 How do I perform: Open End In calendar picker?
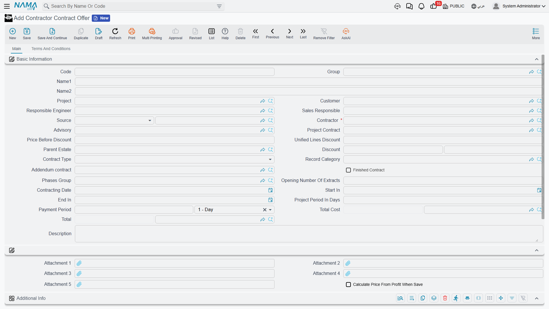270,200
